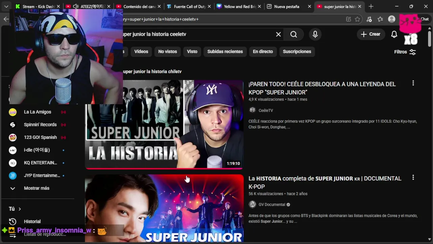Switch to Stream - Kick Dashboard tab
433x244 pixels.
click(x=38, y=6)
